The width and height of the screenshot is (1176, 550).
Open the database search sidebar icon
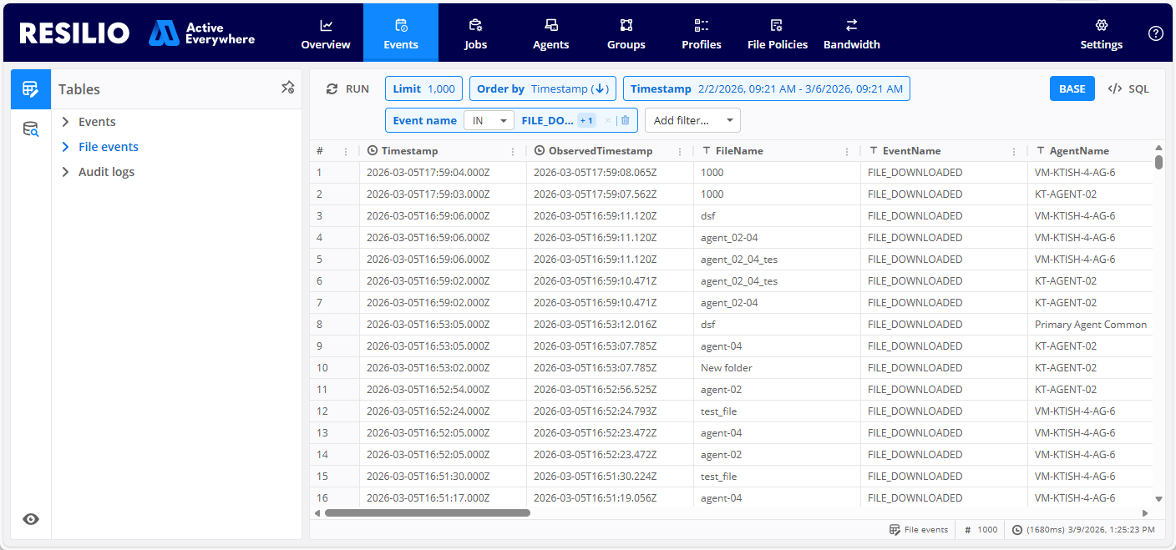pos(31,129)
